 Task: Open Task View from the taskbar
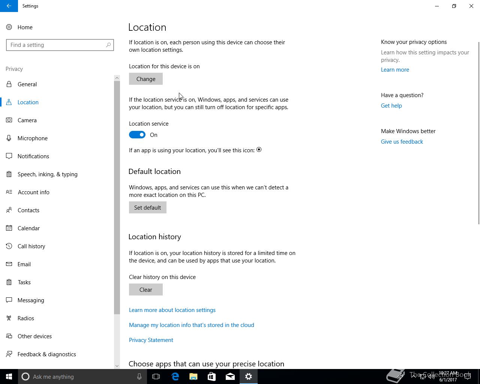click(x=156, y=376)
